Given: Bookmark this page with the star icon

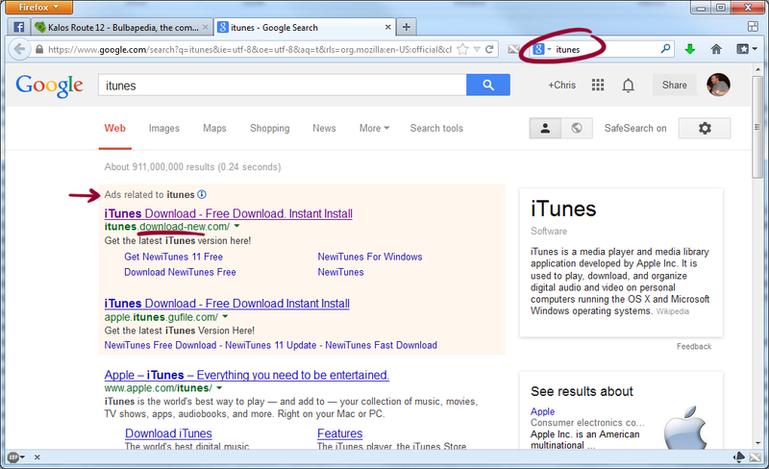Looking at the screenshot, I should coord(462,50).
